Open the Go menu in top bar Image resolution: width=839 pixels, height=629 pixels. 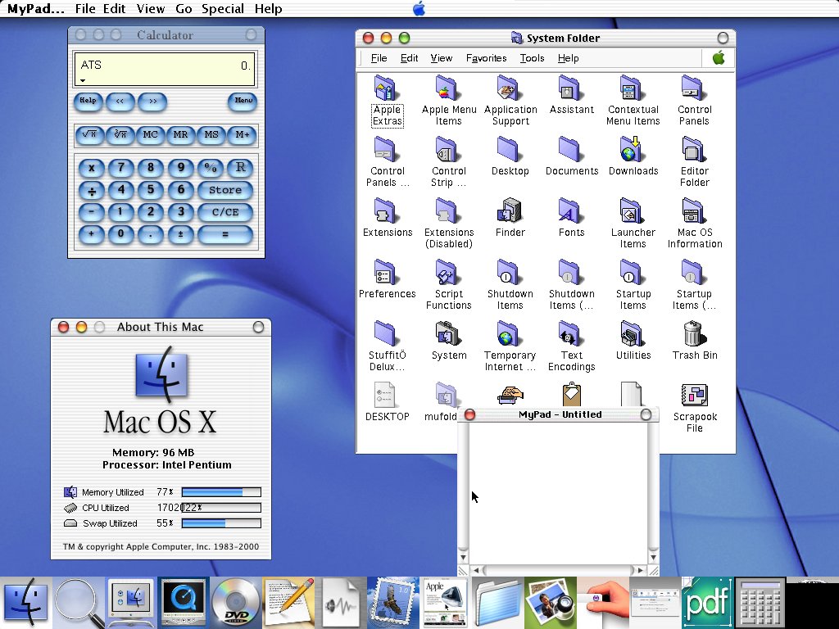tap(184, 8)
